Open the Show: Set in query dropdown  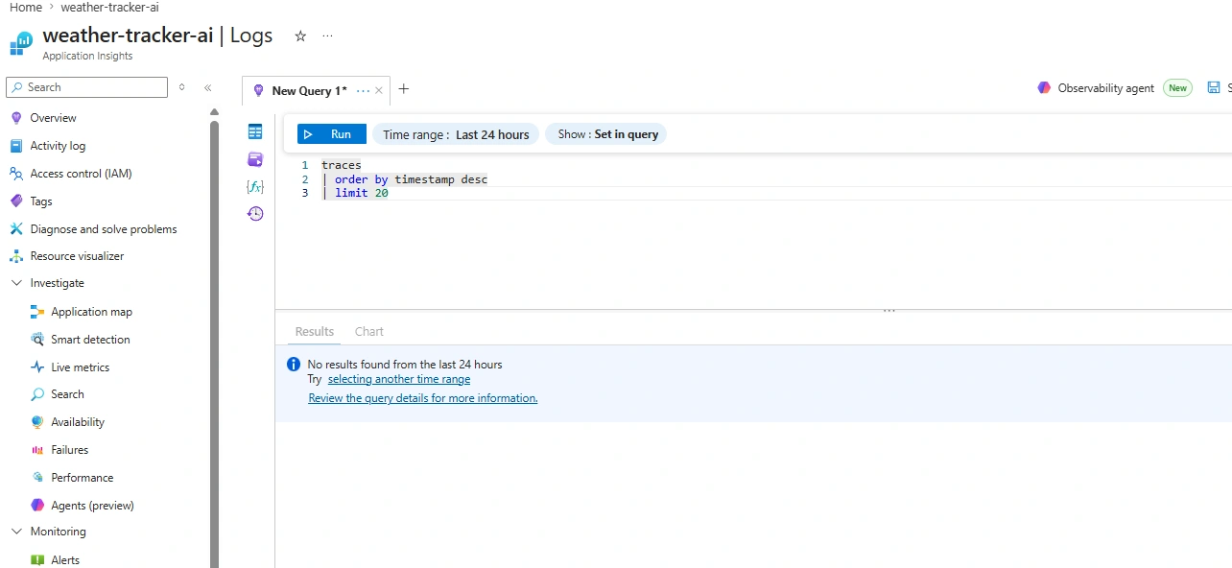(606, 134)
